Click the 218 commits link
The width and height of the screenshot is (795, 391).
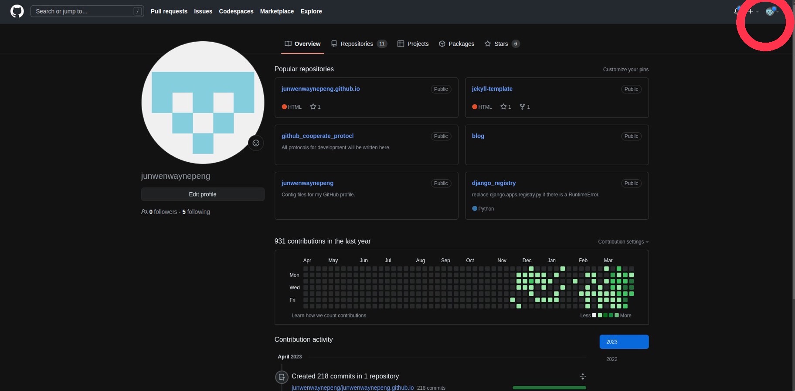pyautogui.click(x=431, y=388)
